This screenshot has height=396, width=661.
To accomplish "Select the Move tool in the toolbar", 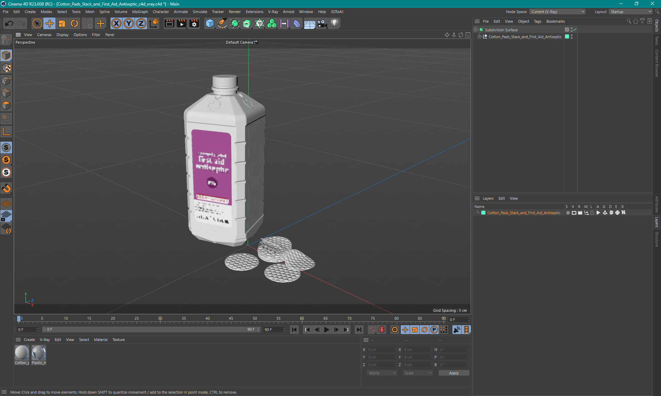I will [50, 23].
